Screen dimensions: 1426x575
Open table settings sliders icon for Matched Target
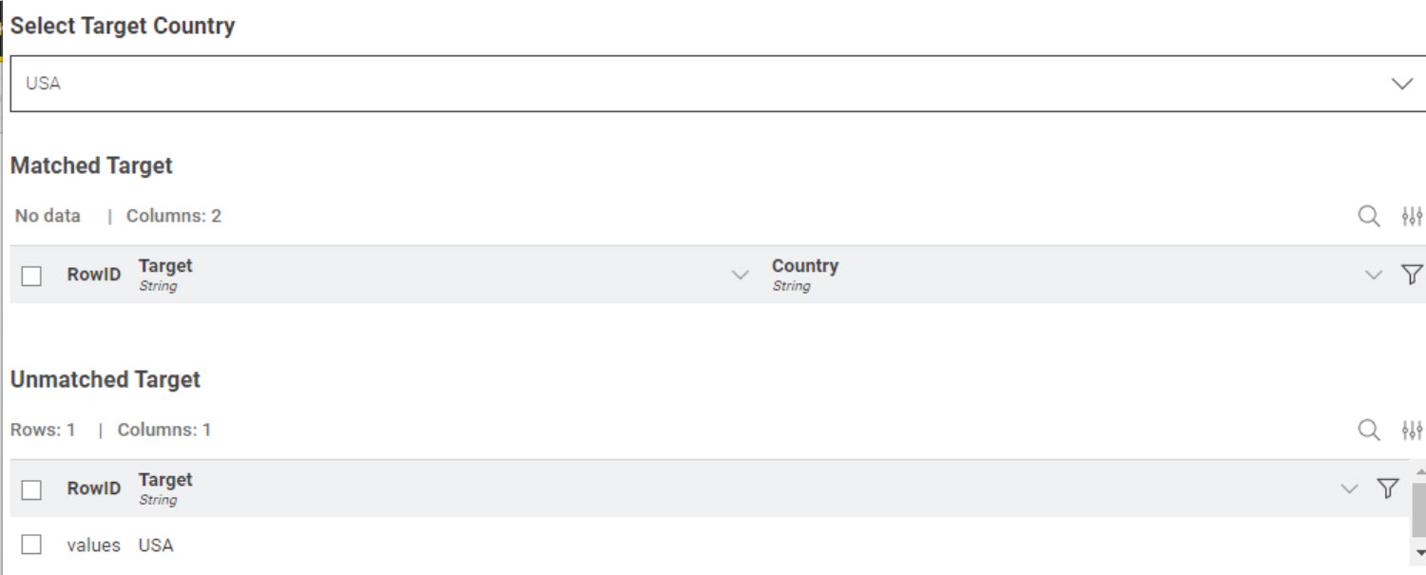click(1413, 217)
